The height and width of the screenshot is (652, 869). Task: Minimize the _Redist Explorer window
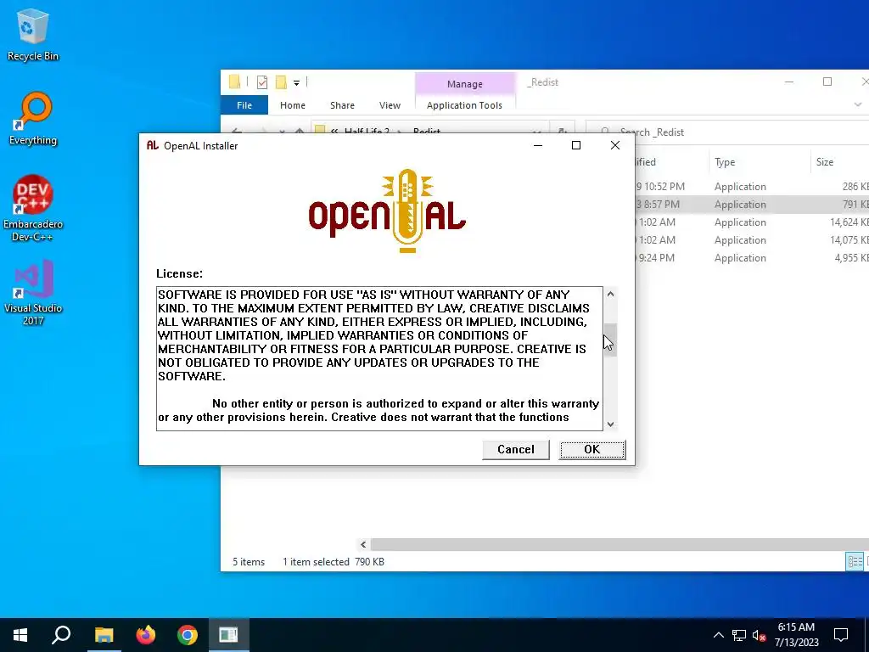tap(789, 82)
